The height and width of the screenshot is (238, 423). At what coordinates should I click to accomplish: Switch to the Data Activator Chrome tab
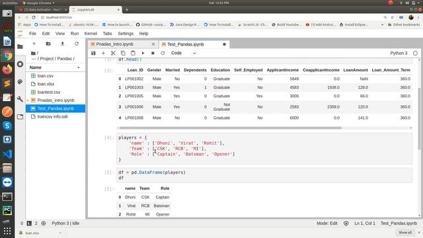pyautogui.click(x=42, y=10)
